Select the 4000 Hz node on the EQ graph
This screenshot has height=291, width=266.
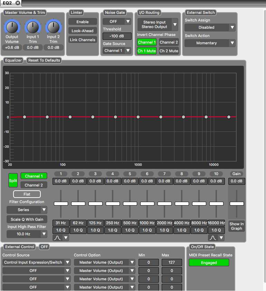183,117
